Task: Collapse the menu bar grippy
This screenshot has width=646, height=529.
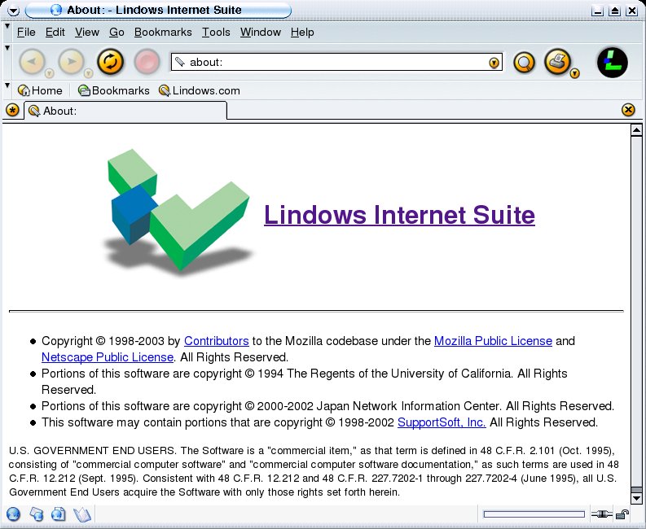Action: click(7, 26)
